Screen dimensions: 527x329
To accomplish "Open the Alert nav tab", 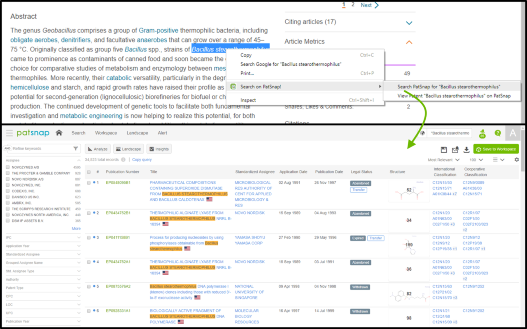I will (x=162, y=133).
